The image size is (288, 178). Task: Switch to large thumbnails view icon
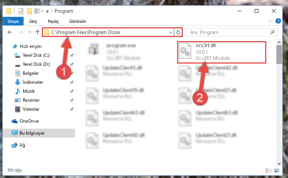click(277, 171)
